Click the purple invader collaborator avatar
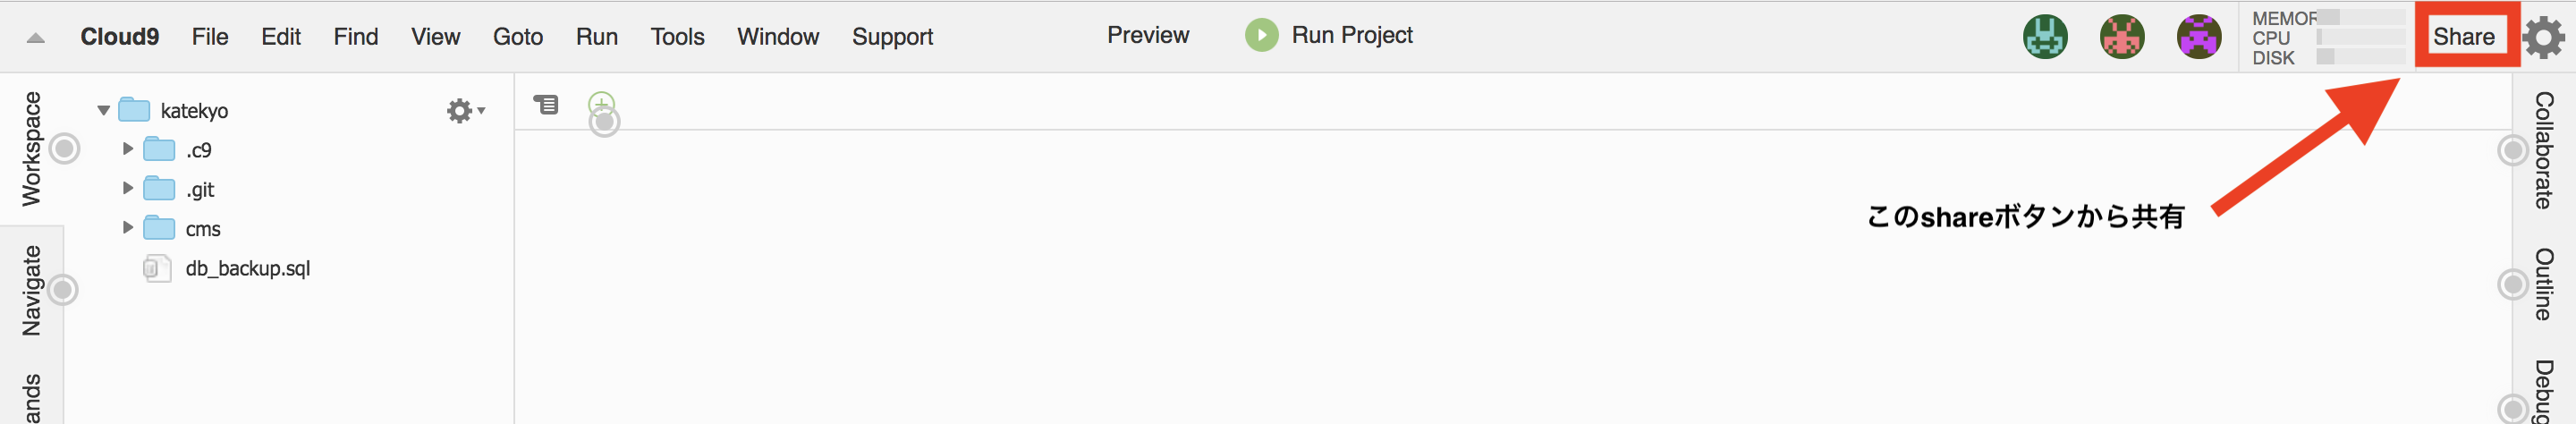2576x424 pixels. [2199, 37]
